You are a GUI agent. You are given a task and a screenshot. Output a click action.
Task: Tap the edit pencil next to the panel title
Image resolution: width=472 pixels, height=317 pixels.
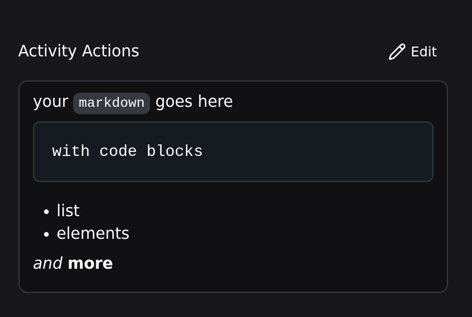pos(397,52)
